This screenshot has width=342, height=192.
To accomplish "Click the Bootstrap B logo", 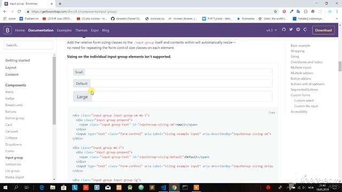I will coord(7,30).
